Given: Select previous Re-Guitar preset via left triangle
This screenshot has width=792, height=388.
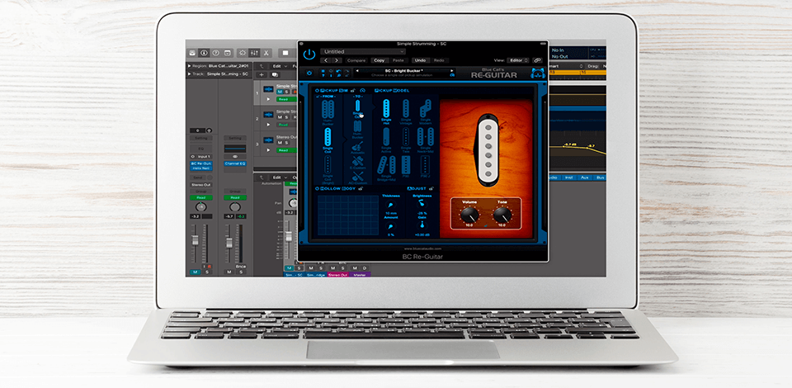Looking at the screenshot, I should pos(357,71).
